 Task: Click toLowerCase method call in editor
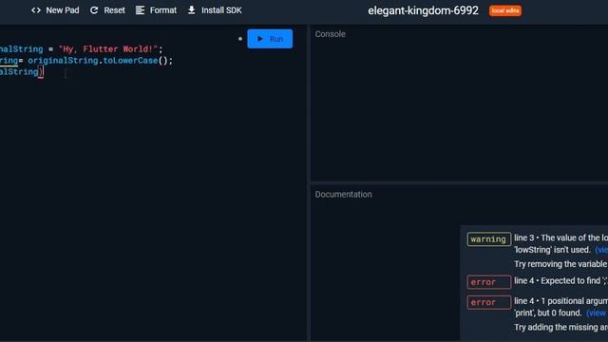click(130, 61)
